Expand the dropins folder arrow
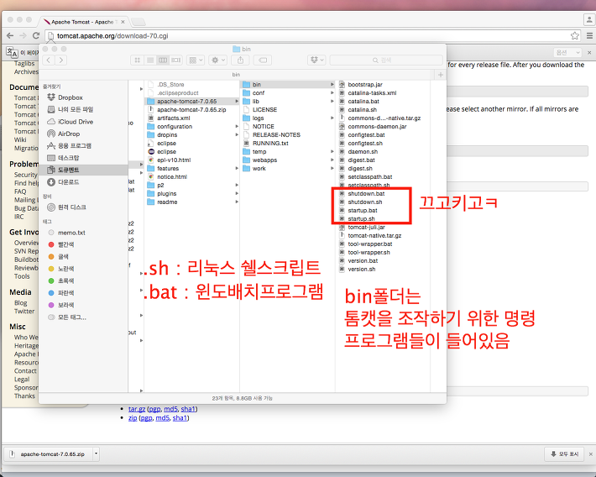The height and width of the screenshot is (477, 596). [x=237, y=134]
